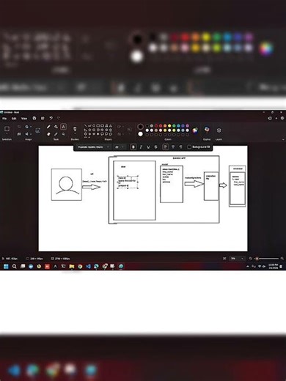The width and height of the screenshot is (286, 381).
Task: Show hidden system tray icons chevron
Action: [x=248, y=267]
